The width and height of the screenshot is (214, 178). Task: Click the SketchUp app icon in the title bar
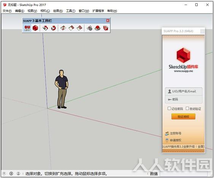[5, 5]
